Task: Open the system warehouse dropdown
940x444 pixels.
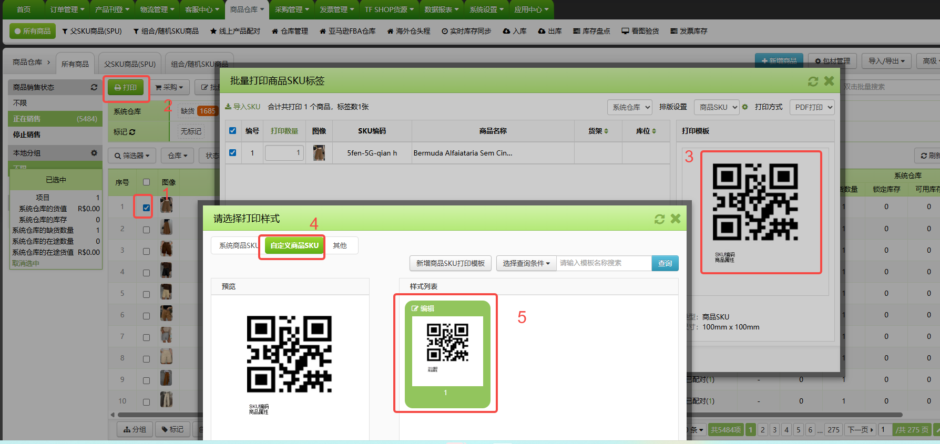Action: pyautogui.click(x=629, y=107)
